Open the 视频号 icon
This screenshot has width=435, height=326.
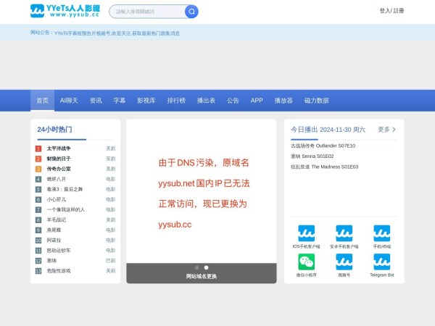point(344,262)
